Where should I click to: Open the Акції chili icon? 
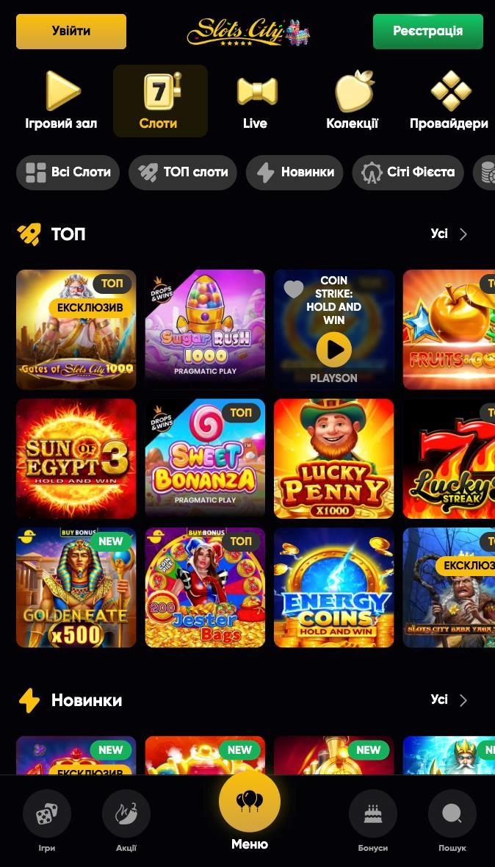point(126,813)
